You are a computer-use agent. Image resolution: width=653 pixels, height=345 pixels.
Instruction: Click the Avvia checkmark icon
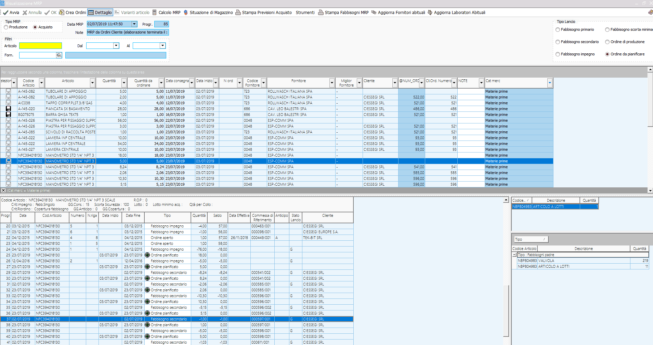(x=5, y=13)
